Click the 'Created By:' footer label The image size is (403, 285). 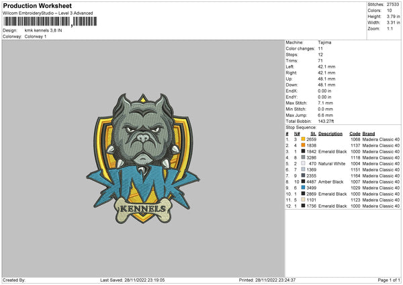14,280
